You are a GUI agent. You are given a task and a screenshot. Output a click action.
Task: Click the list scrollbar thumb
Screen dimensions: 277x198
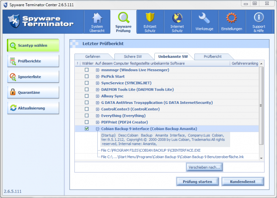click(x=261, y=106)
